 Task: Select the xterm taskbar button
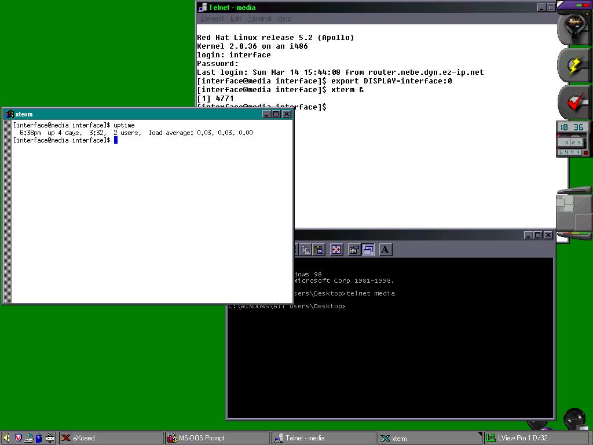[430, 438]
